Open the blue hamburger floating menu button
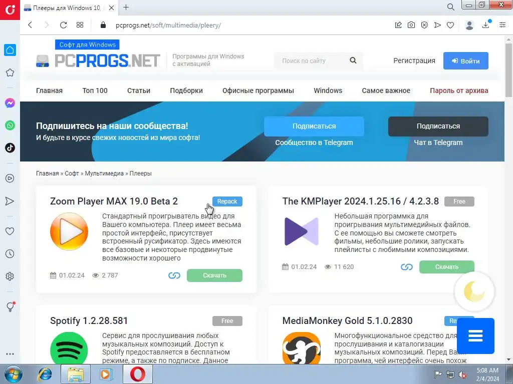Screen dimensions: 513x384 click(x=475, y=335)
